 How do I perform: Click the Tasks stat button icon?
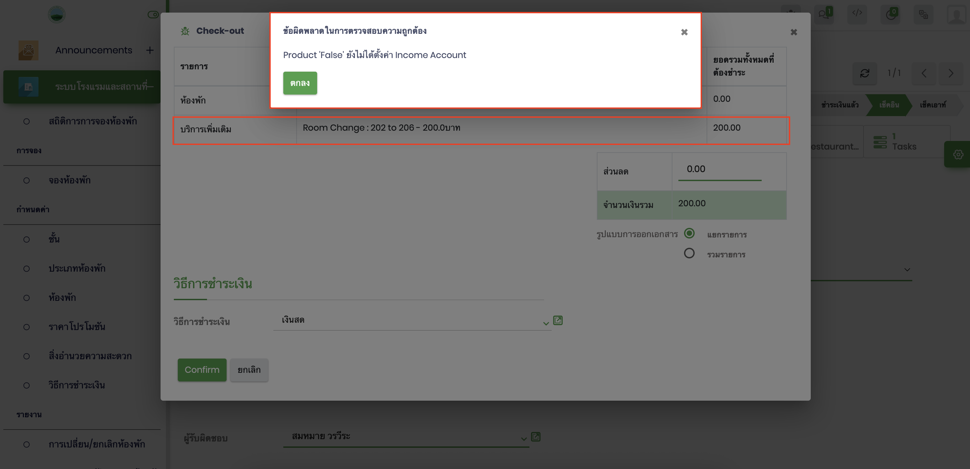click(x=880, y=142)
